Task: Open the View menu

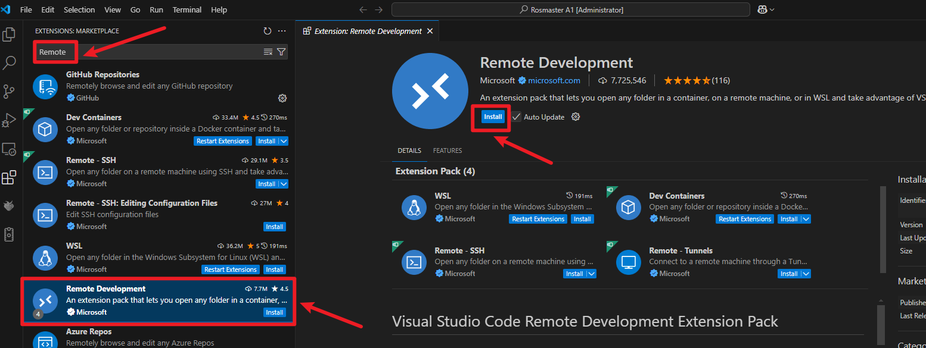Action: (x=112, y=10)
